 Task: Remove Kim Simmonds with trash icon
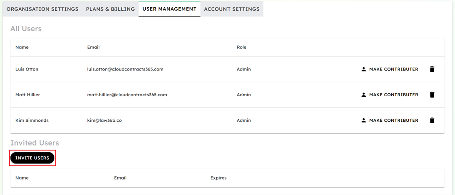(x=432, y=120)
